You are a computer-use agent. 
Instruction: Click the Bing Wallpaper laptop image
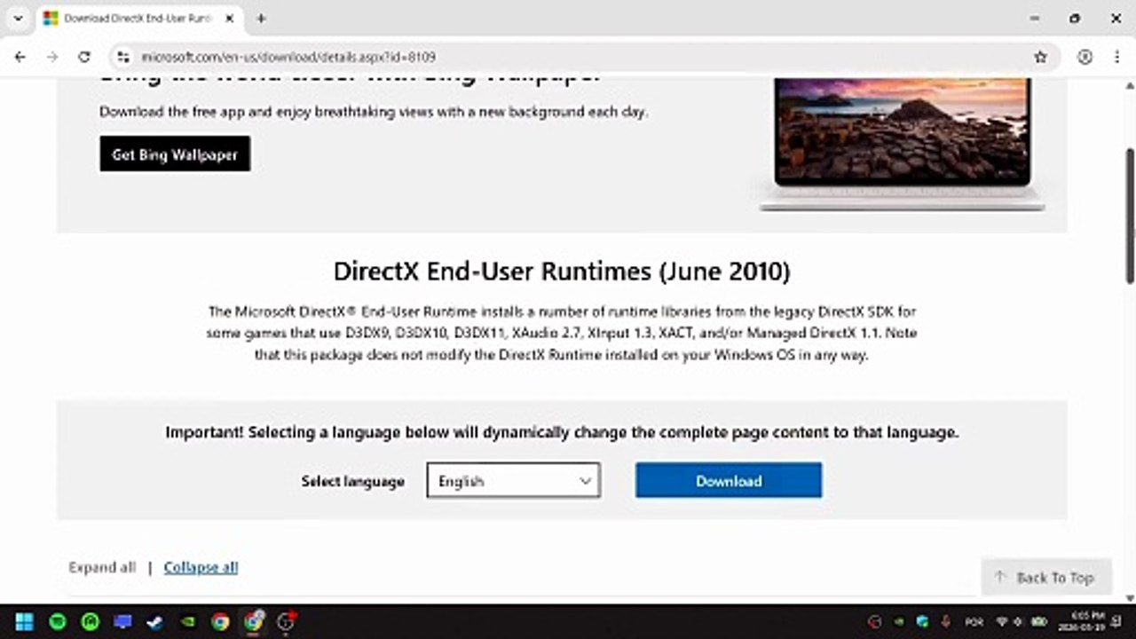tap(903, 144)
